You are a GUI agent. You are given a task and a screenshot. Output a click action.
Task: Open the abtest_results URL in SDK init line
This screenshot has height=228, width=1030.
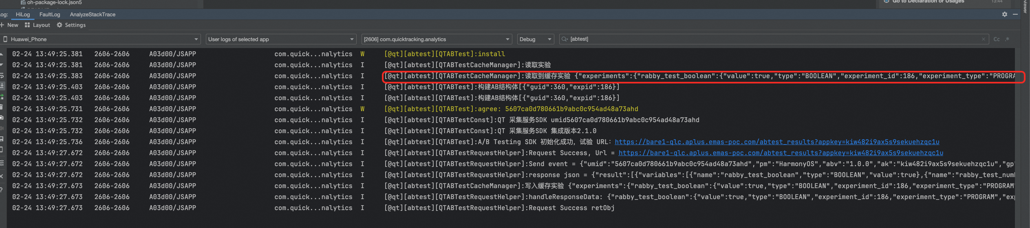click(x=777, y=142)
